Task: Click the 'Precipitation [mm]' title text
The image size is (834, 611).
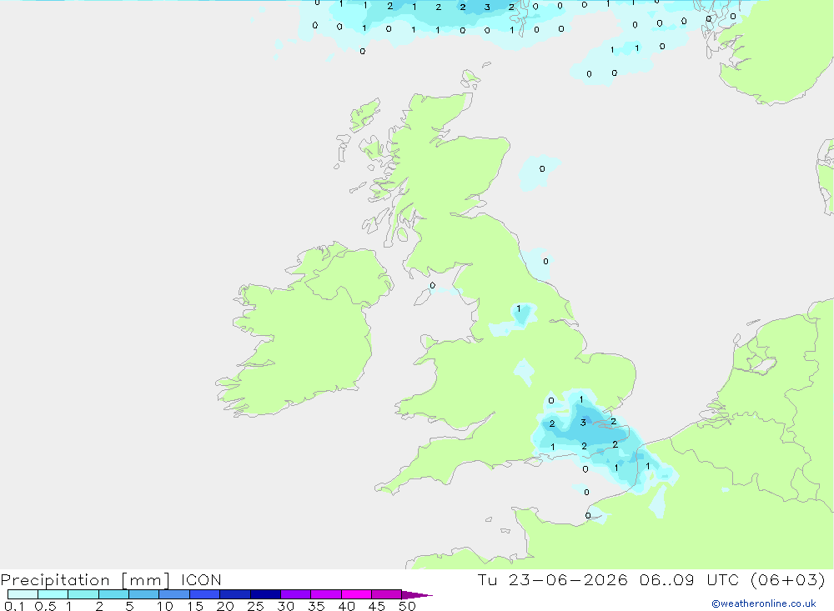Action: [x=85, y=580]
